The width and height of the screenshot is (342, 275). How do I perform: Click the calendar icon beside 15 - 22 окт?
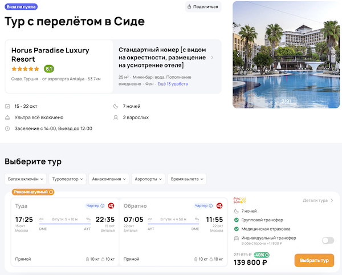click(7, 107)
